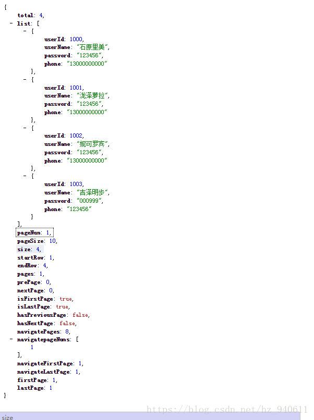
Task: Collapse the navigatepageNums array
Action: (11, 339)
